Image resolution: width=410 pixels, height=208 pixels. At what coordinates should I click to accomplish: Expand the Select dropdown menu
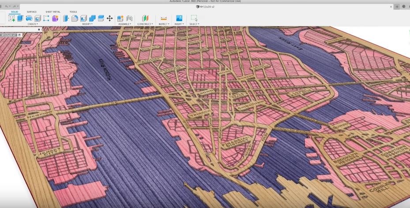click(194, 24)
